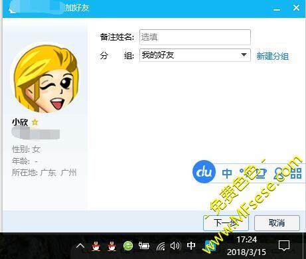Click the 新建分组 link

(x=272, y=56)
